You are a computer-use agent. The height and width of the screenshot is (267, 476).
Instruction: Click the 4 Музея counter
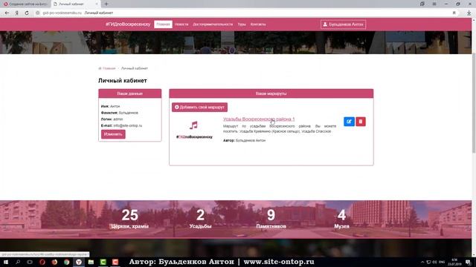pyautogui.click(x=342, y=219)
